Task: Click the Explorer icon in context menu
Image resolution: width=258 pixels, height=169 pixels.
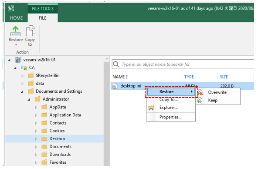Action: 151,108
